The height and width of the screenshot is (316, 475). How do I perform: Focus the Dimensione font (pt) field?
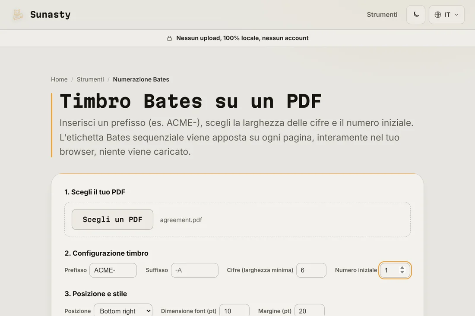(234, 310)
